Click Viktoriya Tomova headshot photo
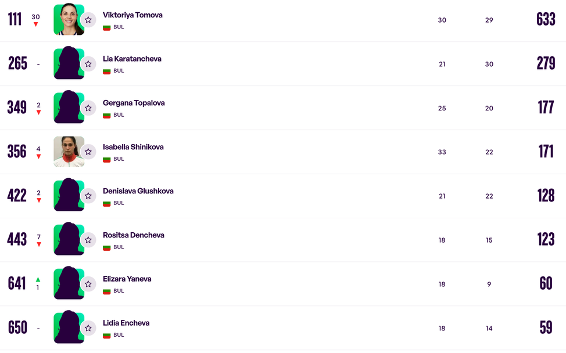 67,20
